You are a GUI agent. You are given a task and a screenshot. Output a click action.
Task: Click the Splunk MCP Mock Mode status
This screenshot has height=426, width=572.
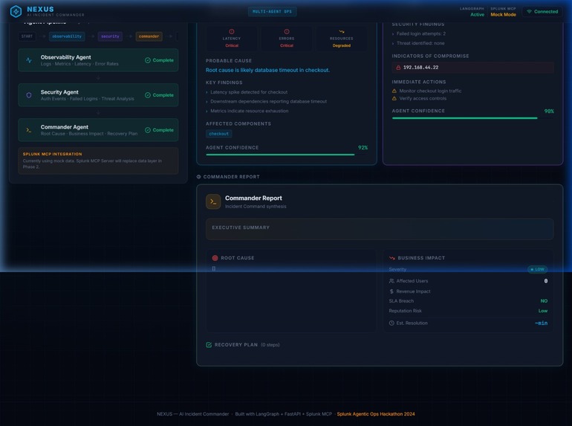[503, 12]
